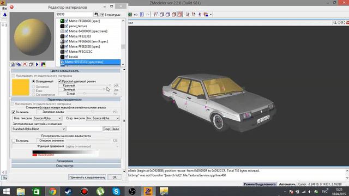Click the vertex selection arrow icon in toolbar
The width and height of the screenshot is (349, 196).
click(155, 15)
